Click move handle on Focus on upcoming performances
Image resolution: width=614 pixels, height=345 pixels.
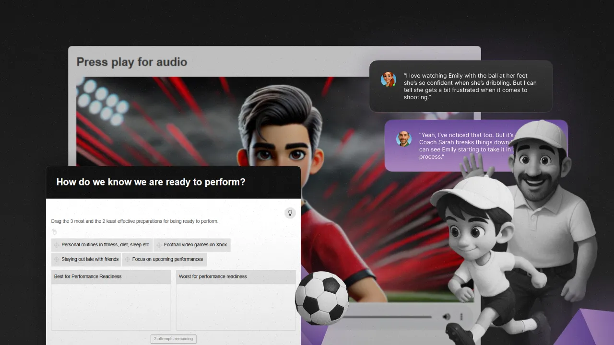[x=127, y=259]
